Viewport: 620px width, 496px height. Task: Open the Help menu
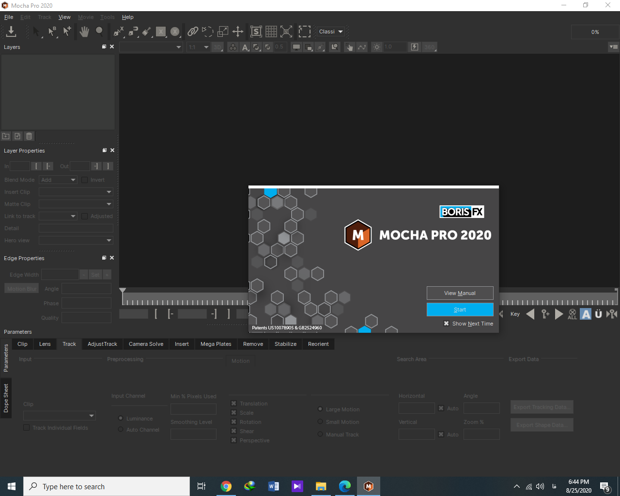coord(128,17)
